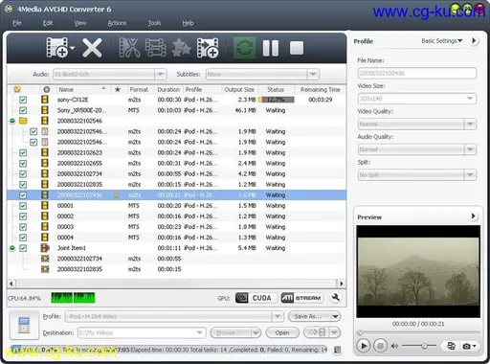Open the Audio track dropdown
The width and height of the screenshot is (490, 364).
[x=161, y=75]
